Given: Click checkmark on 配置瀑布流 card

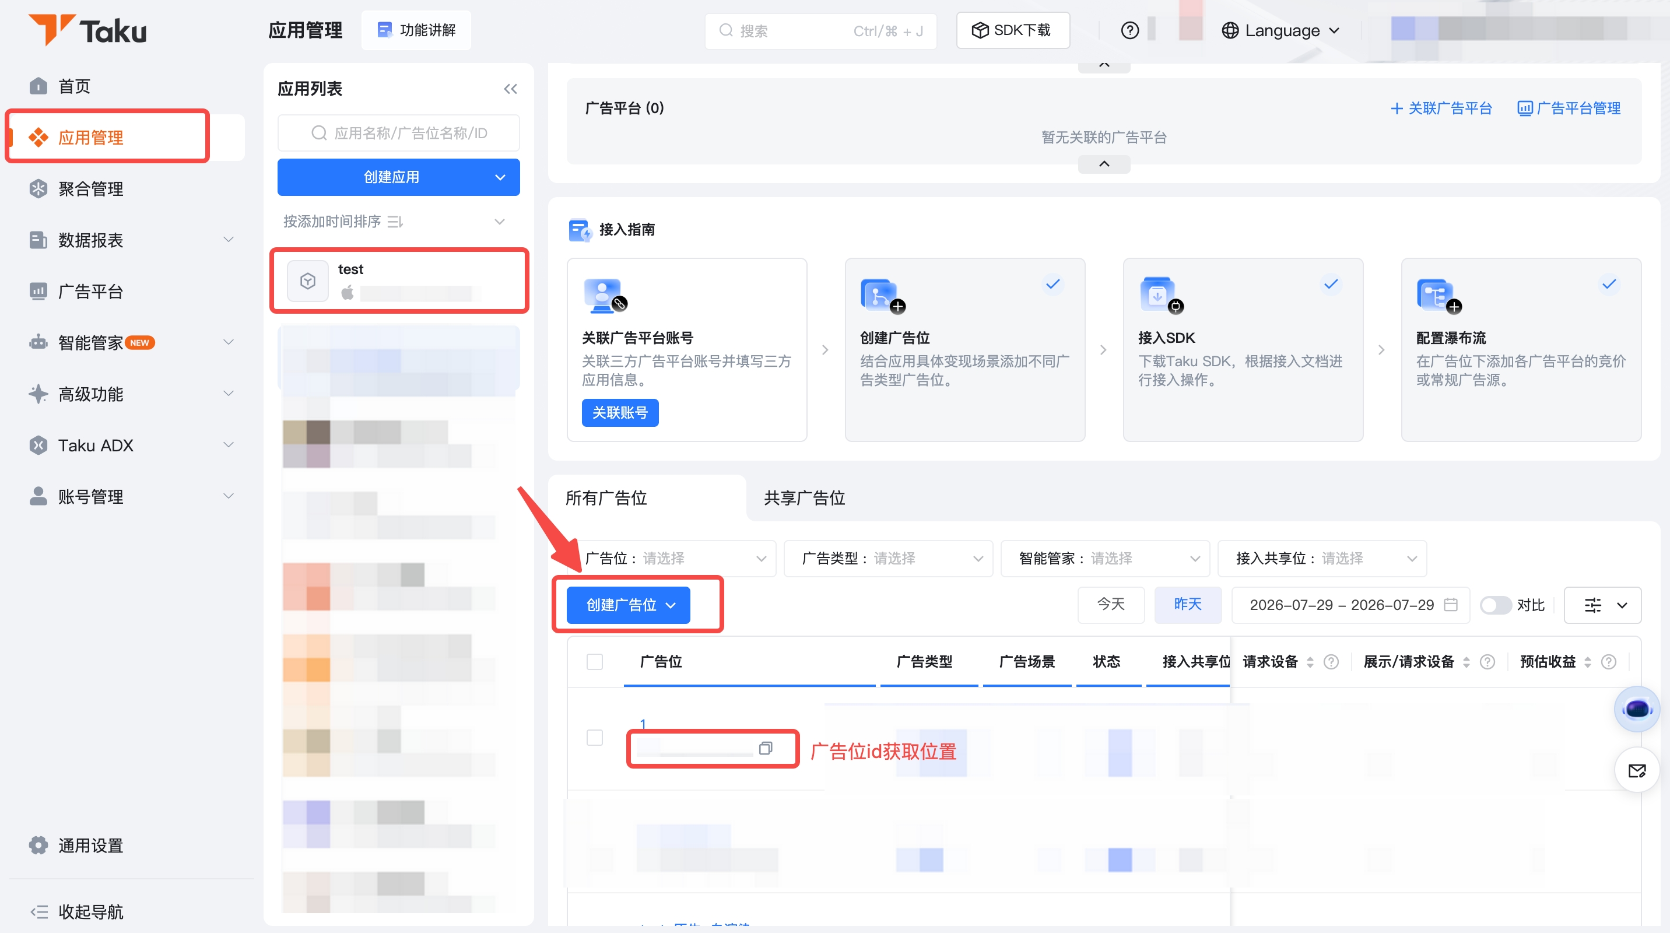Looking at the screenshot, I should (x=1609, y=284).
